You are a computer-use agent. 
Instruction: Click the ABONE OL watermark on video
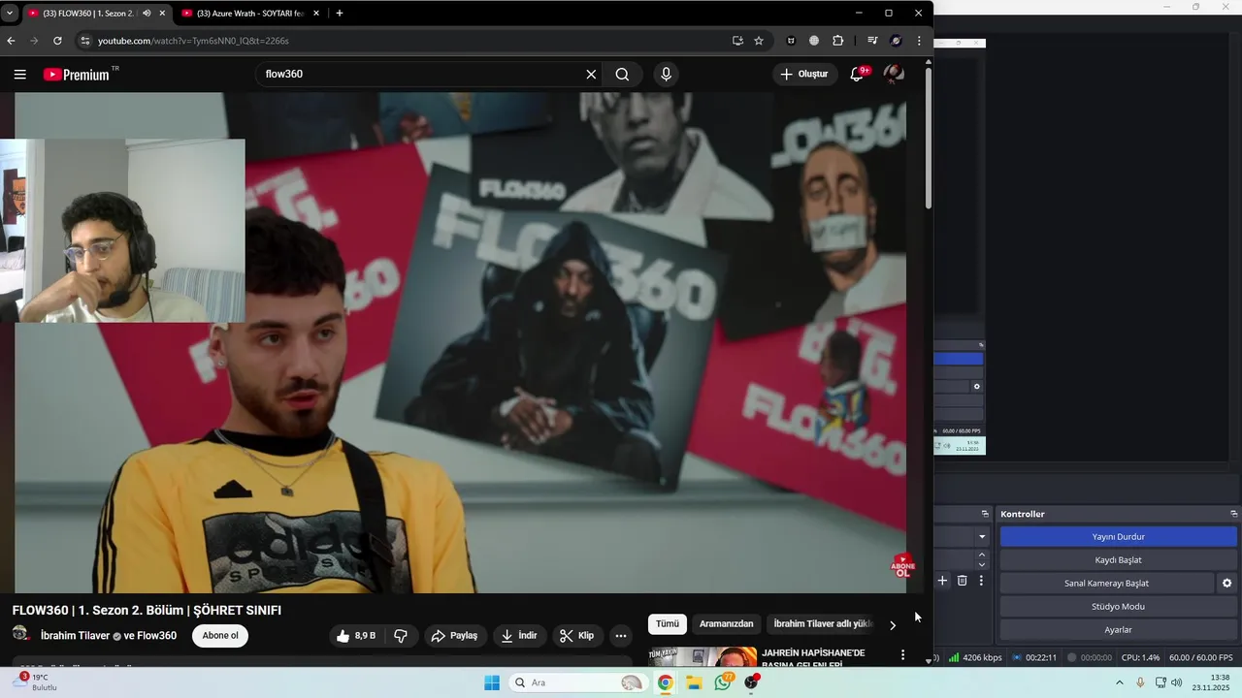[902, 566]
